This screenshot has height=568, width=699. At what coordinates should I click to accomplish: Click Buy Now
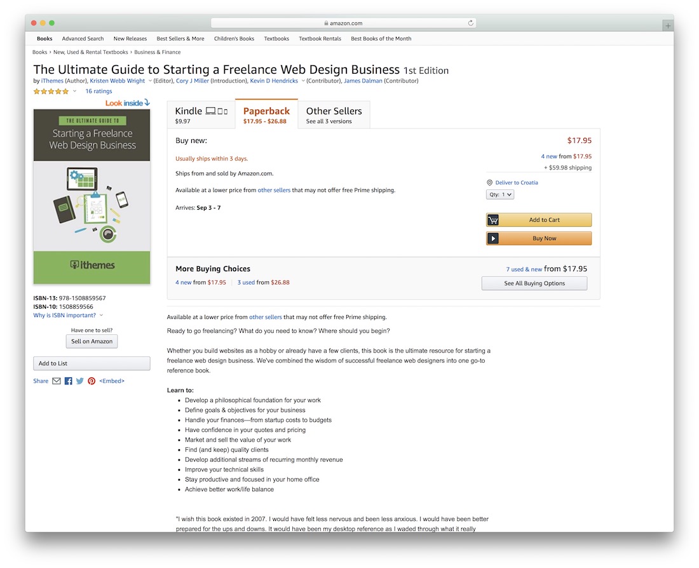point(539,238)
